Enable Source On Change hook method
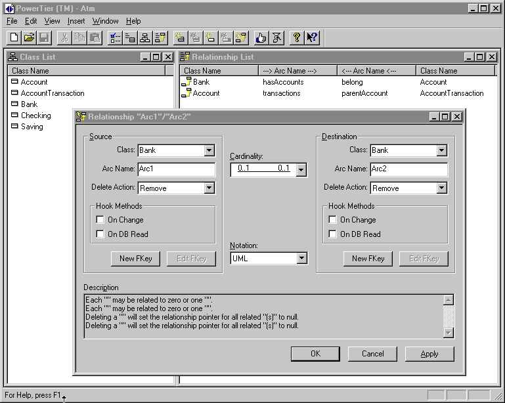505x403 pixels. click(100, 219)
